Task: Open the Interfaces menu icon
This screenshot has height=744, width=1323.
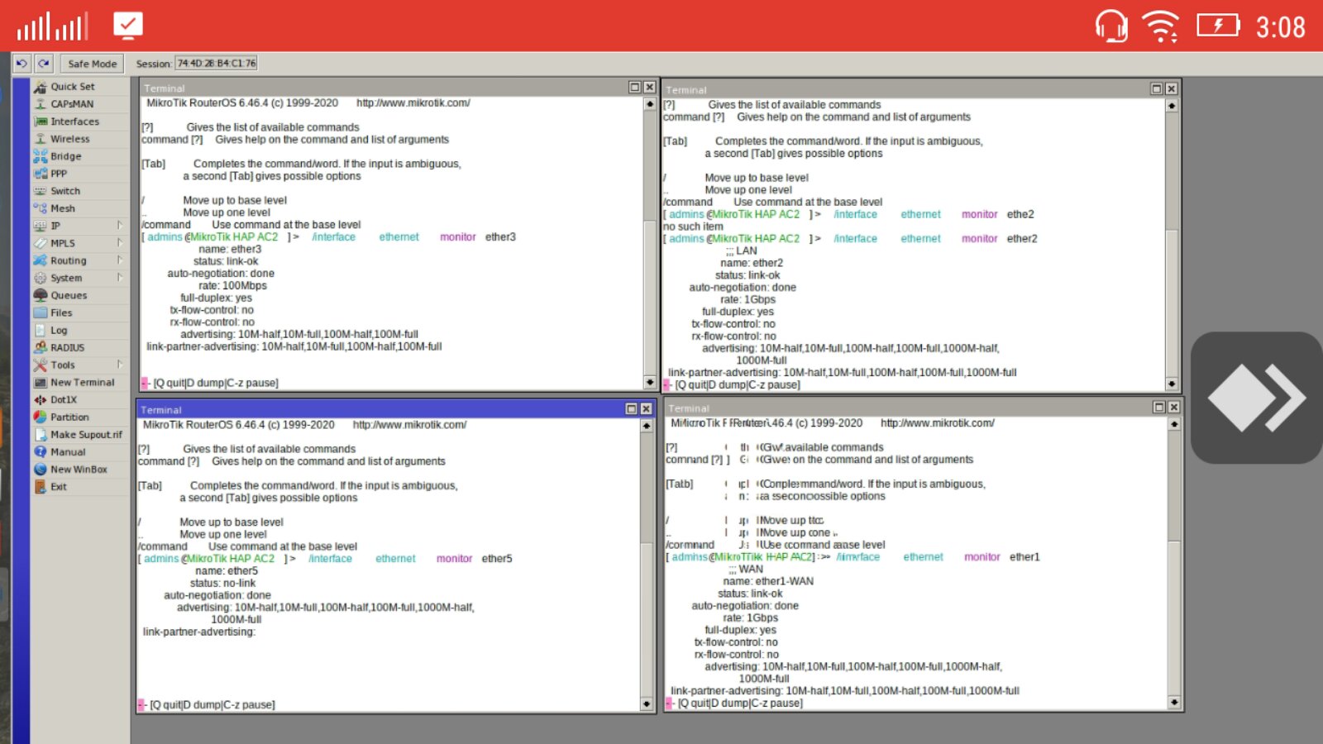Action: 40,122
